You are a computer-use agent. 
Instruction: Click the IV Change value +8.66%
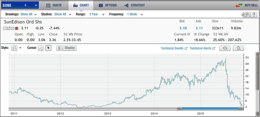[x=200, y=40]
